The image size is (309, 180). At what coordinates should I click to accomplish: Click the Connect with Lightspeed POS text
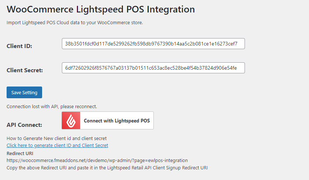(117, 121)
